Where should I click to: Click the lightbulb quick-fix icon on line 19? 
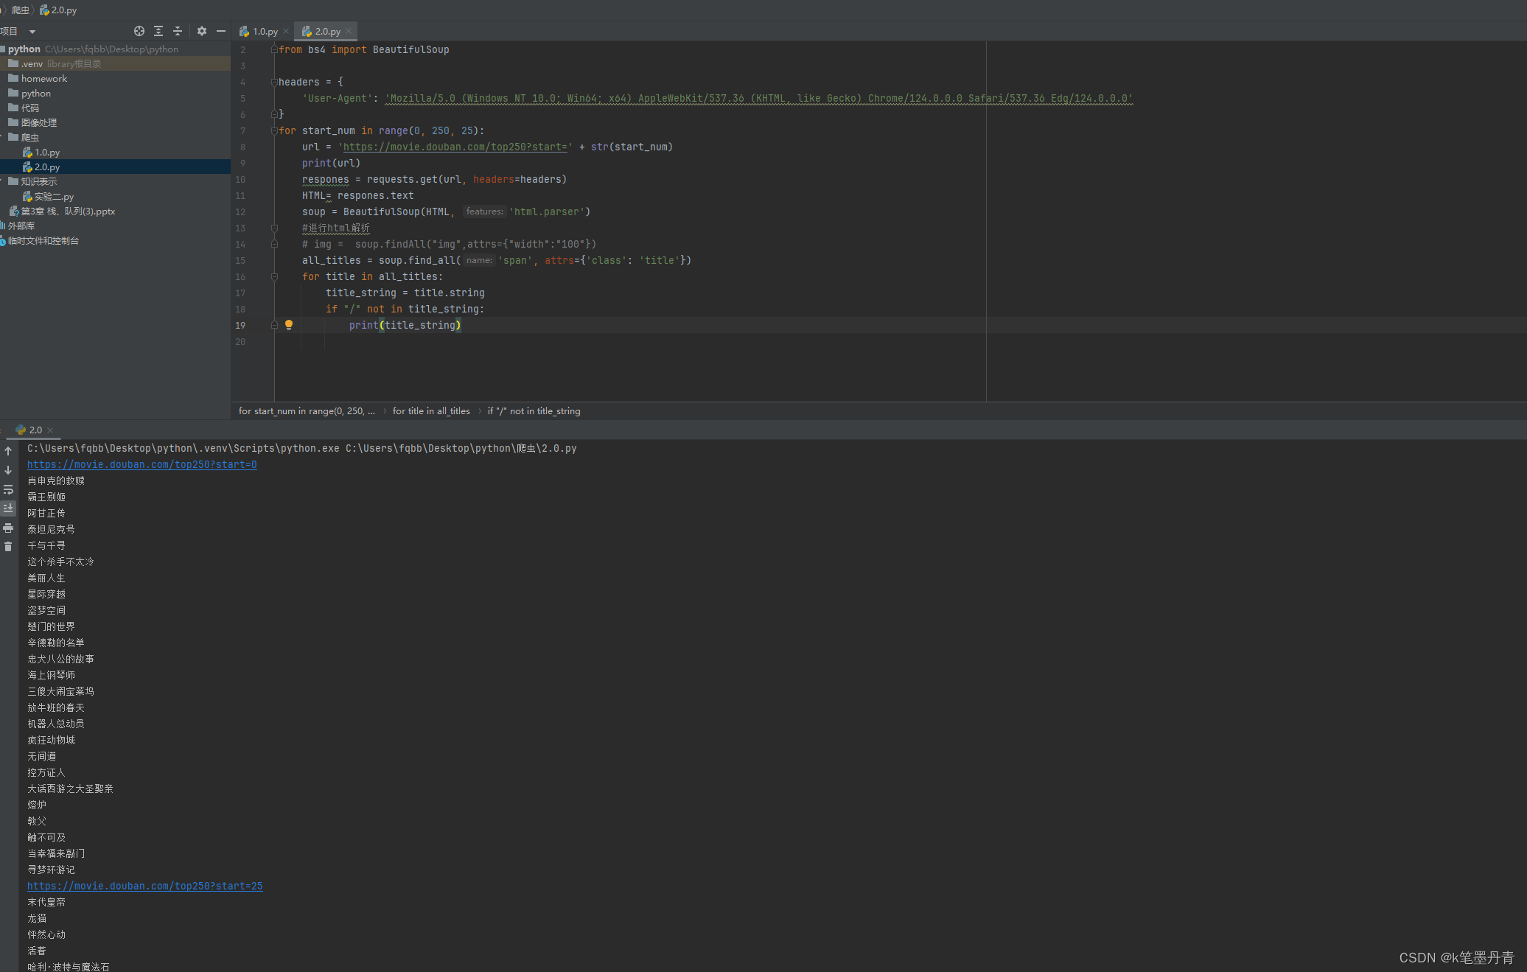coord(289,325)
